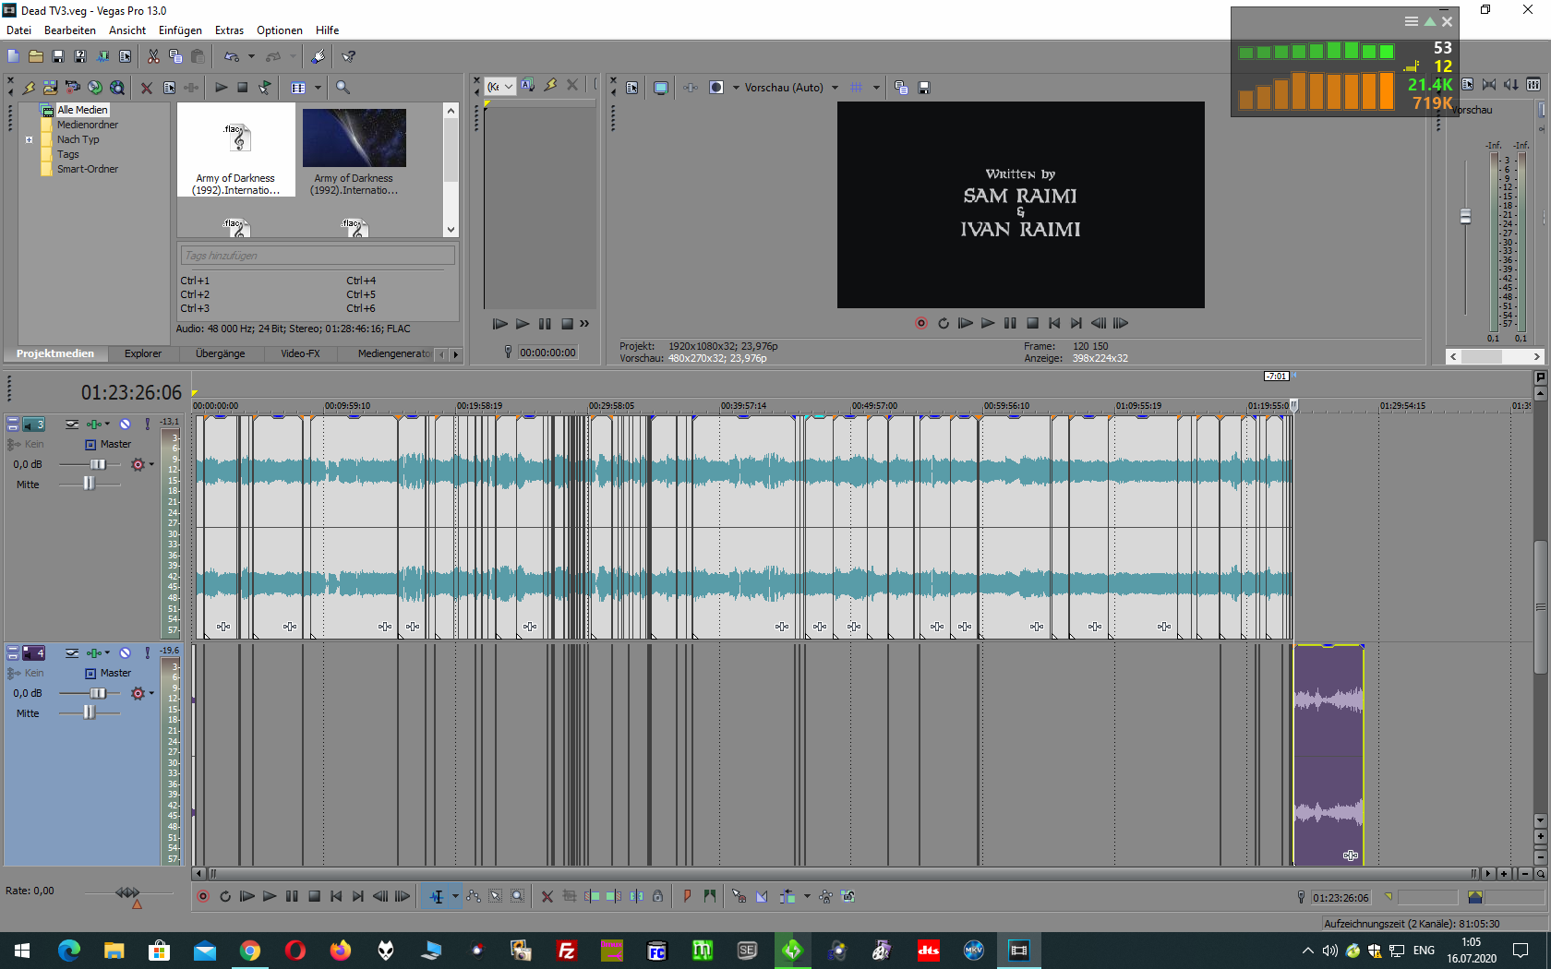
Task: Click record button below video preview
Action: click(921, 323)
